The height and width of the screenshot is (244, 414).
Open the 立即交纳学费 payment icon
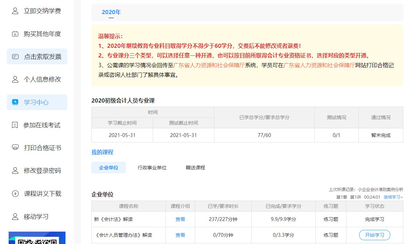(x=15, y=11)
